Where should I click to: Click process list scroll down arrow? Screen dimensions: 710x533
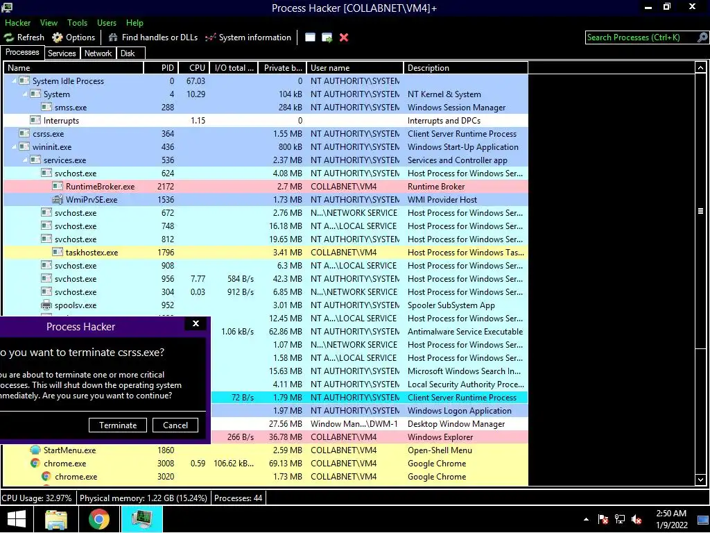coord(700,480)
